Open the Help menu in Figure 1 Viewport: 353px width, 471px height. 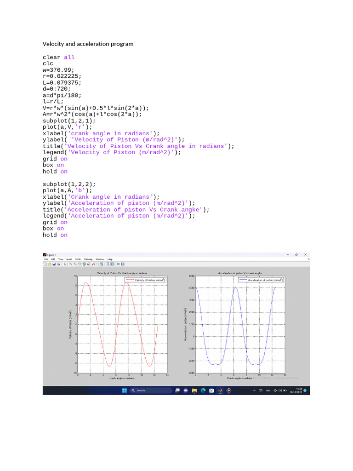click(110, 259)
